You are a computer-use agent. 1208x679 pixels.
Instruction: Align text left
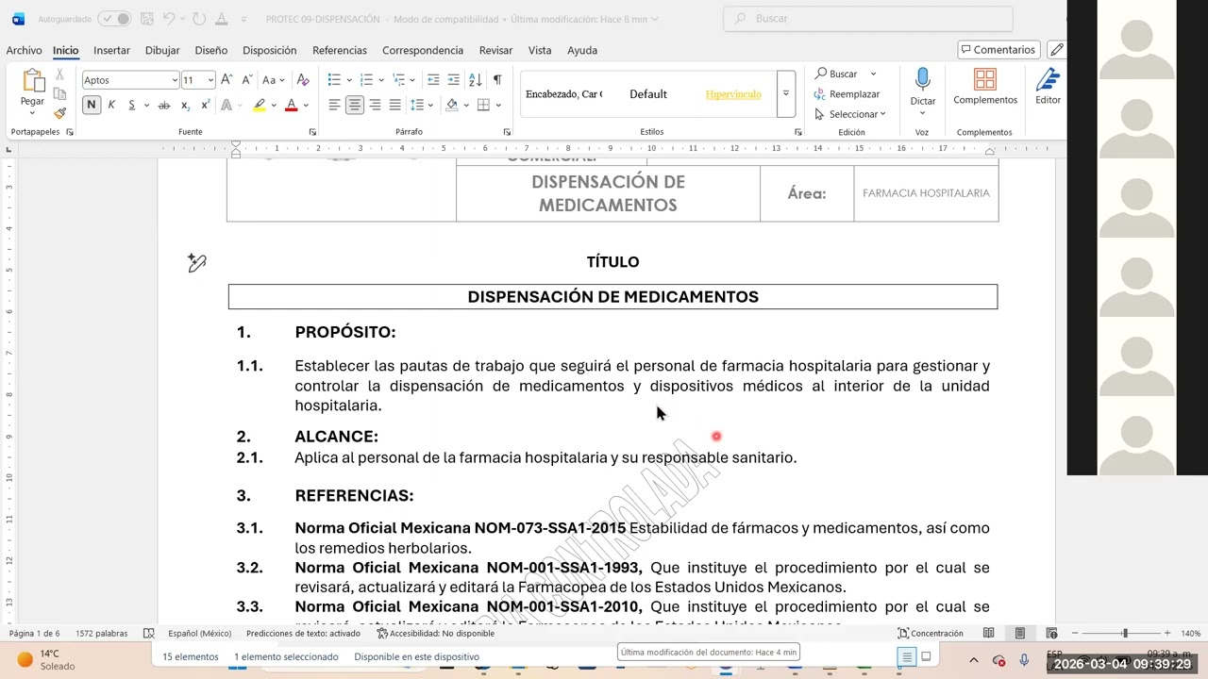coord(334,105)
